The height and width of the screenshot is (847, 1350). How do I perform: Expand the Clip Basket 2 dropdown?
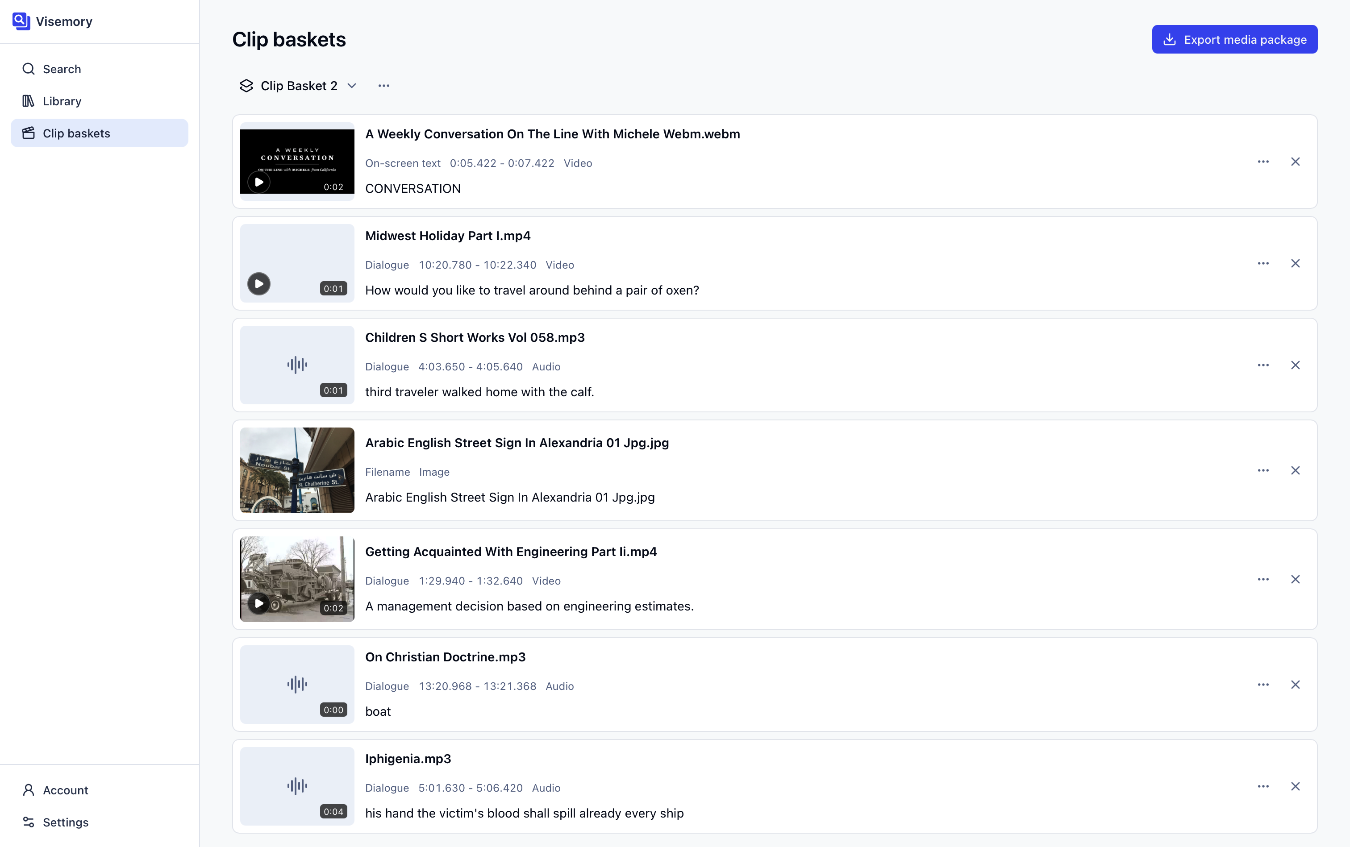coord(298,86)
